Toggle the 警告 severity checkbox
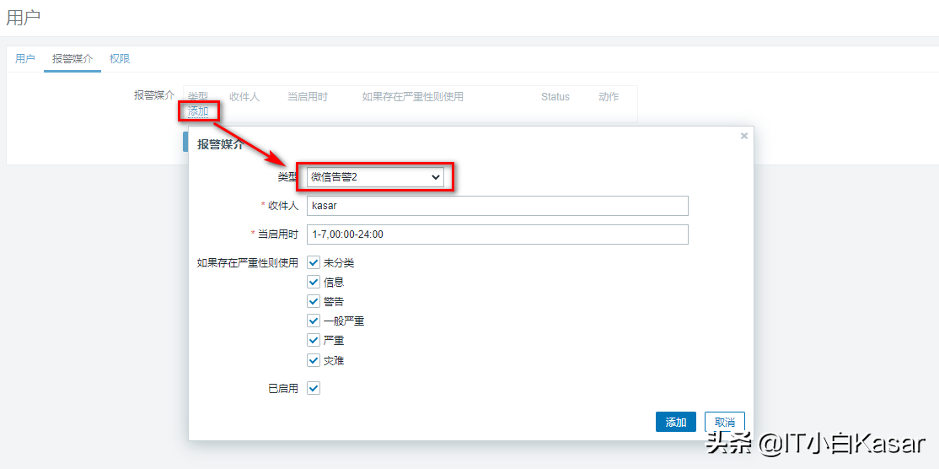The image size is (939, 469). 314,302
